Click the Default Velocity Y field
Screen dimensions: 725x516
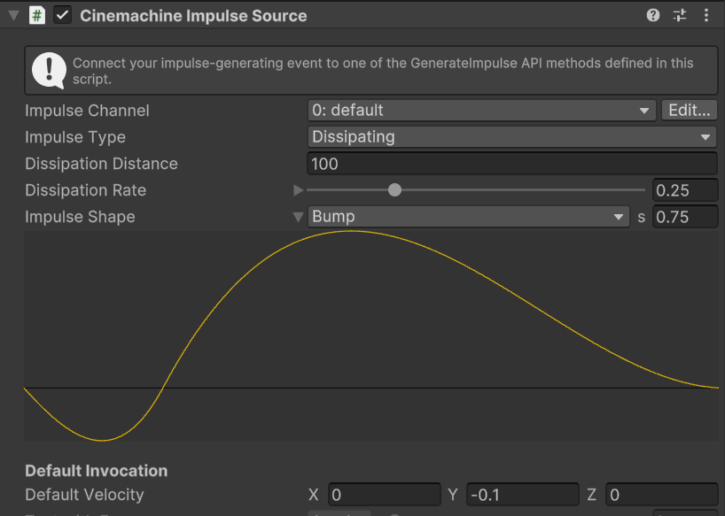[523, 495]
